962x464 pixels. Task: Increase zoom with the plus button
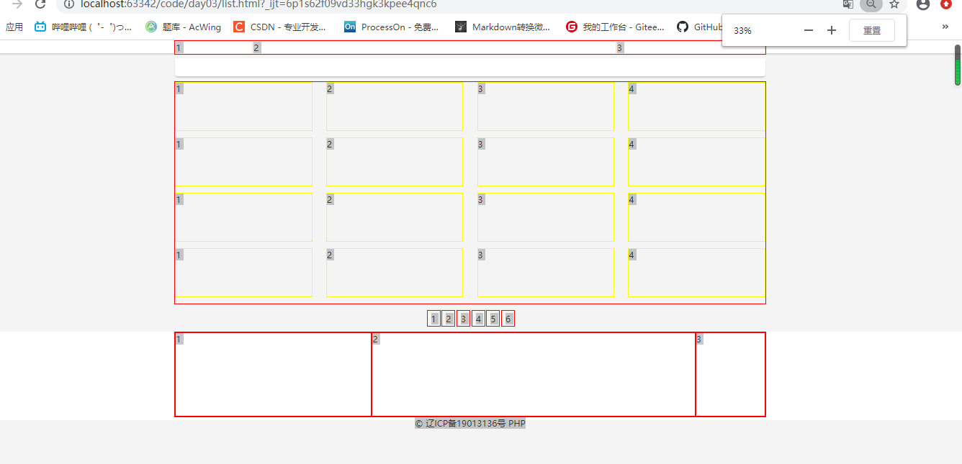pos(831,30)
